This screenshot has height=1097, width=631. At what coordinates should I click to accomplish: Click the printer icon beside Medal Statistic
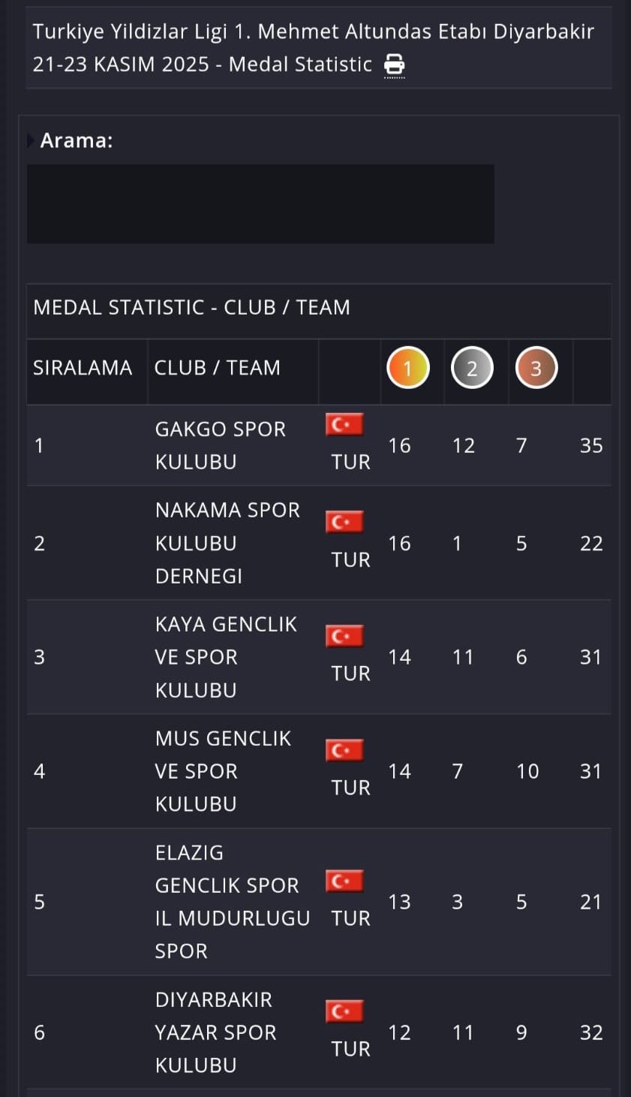pyautogui.click(x=394, y=65)
